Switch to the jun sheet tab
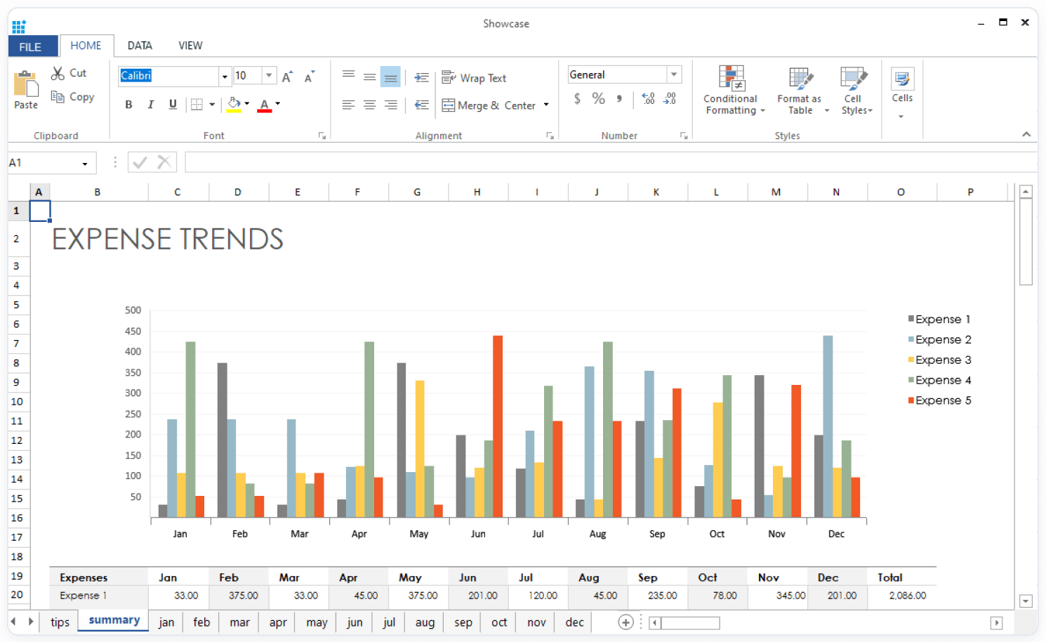The height and width of the screenshot is (642, 1046). click(x=355, y=622)
